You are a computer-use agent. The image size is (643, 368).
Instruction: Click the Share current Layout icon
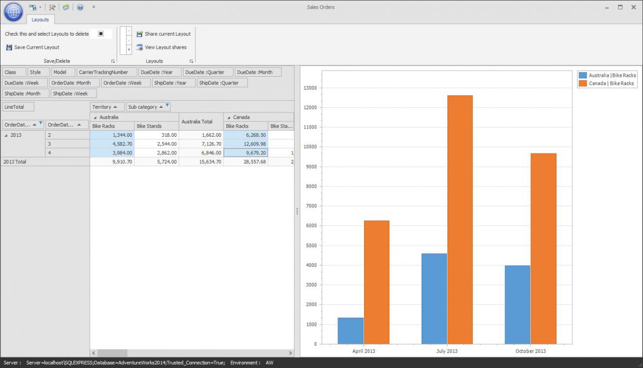139,34
